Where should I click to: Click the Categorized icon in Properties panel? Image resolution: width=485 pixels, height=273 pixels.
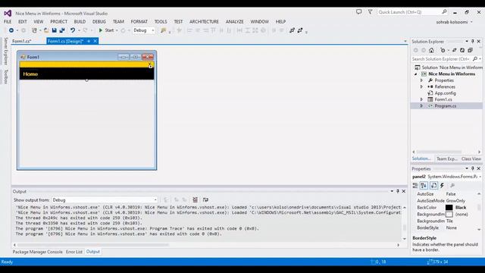click(415, 185)
